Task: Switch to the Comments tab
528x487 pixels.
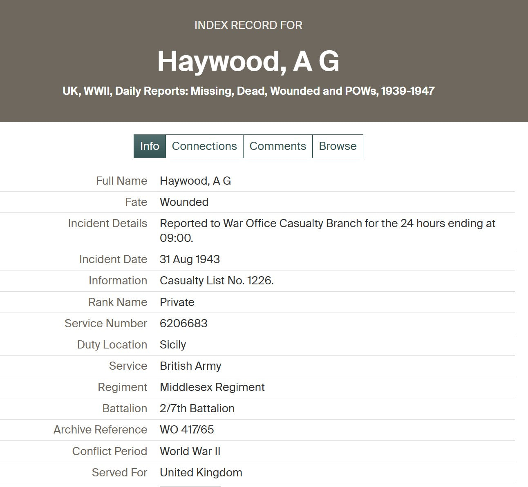Action: pyautogui.click(x=278, y=146)
